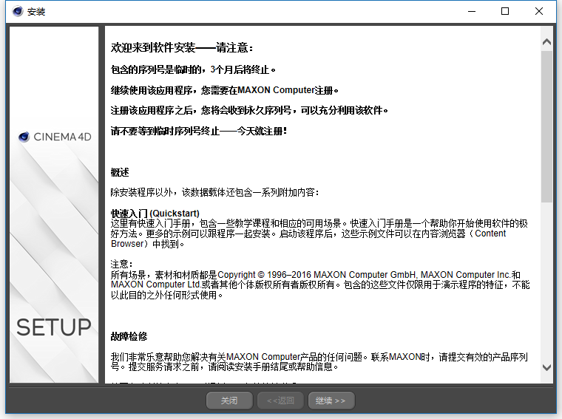
Task: Click line 请不要等到临时序列号终止——今天就注册!
Action: (199, 131)
